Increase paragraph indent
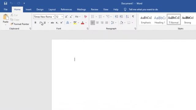The height and width of the screenshot is (110, 196). (x=121, y=16)
